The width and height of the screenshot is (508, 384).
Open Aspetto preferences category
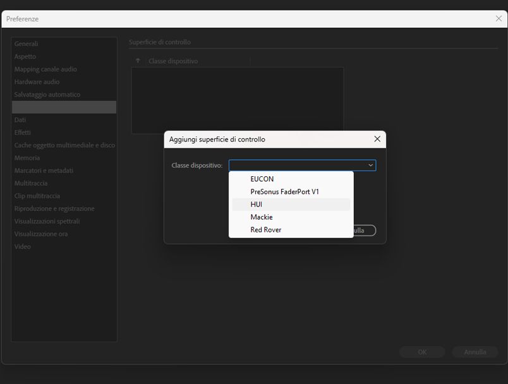pyautogui.click(x=64, y=56)
